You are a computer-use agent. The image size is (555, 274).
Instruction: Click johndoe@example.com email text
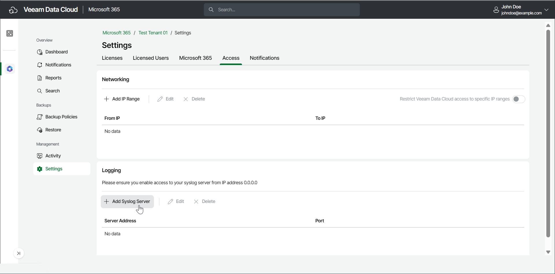pos(522,13)
